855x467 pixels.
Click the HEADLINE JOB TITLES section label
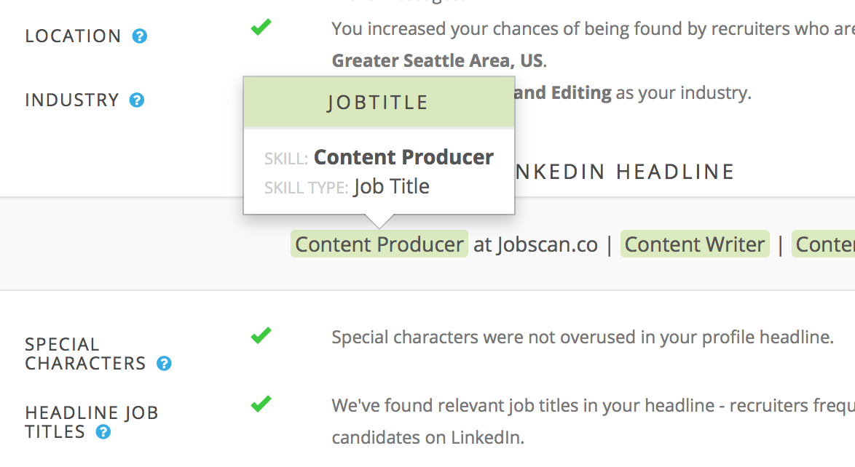(x=92, y=423)
